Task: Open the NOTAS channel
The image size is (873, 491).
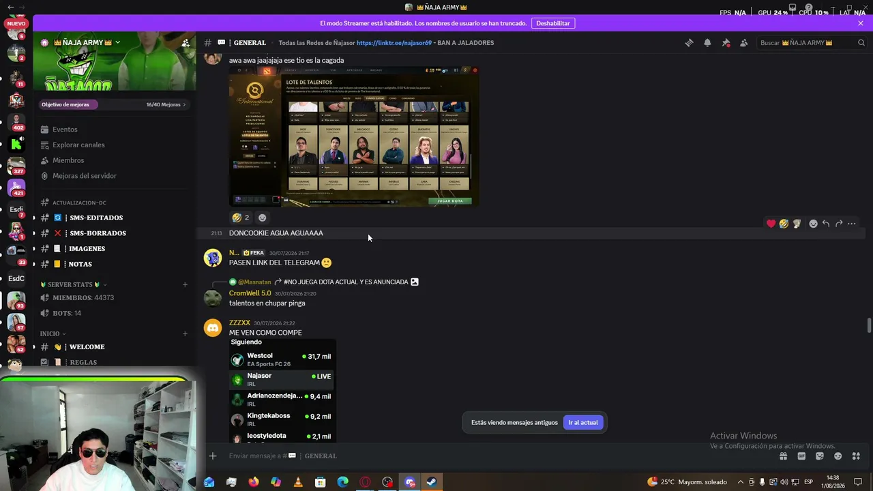Action: point(115,264)
